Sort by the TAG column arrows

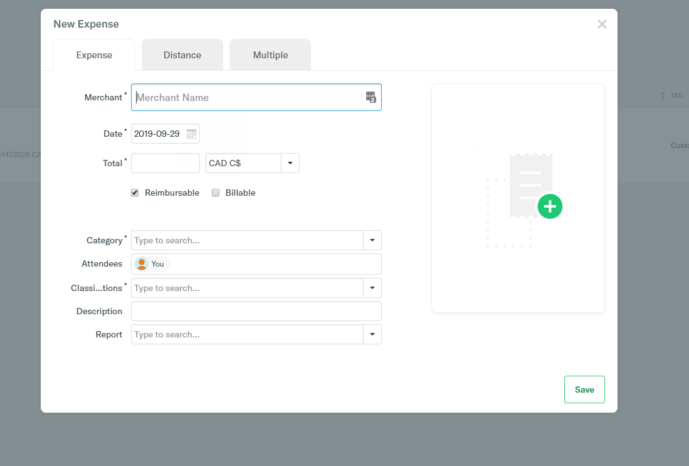pos(663,95)
